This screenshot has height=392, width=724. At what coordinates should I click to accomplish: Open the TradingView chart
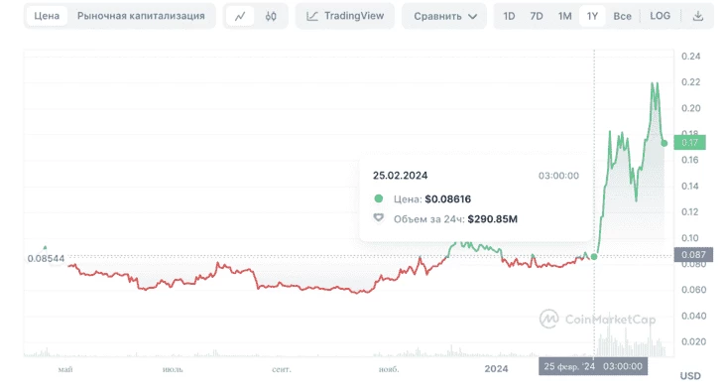(x=345, y=16)
